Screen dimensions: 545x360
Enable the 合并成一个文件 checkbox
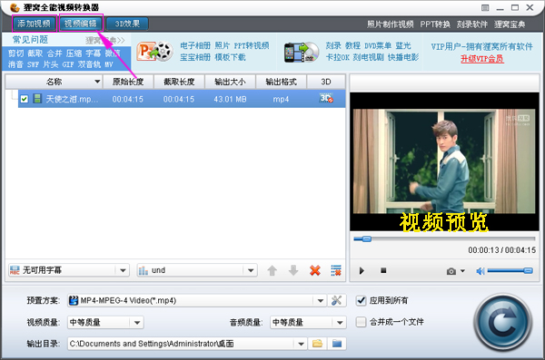click(x=362, y=322)
